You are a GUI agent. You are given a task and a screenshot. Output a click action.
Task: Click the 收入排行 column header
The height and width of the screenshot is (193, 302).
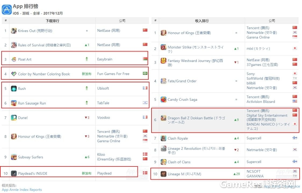click(x=202, y=21)
